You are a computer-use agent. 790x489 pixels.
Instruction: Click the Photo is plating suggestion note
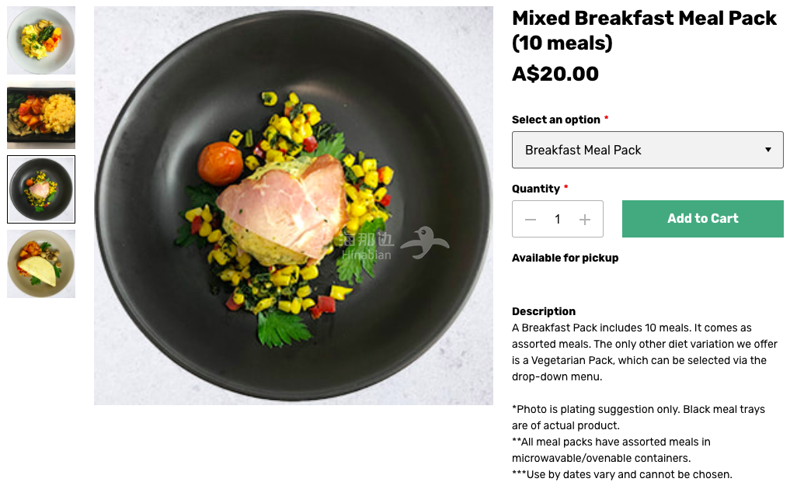click(x=639, y=418)
